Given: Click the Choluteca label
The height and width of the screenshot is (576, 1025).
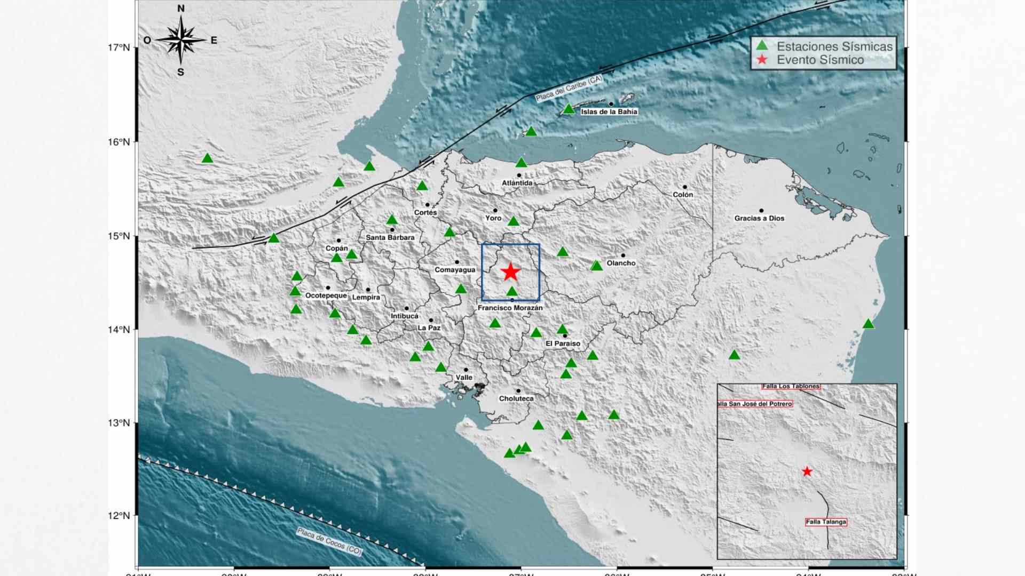Looking at the screenshot, I should coord(516,398).
